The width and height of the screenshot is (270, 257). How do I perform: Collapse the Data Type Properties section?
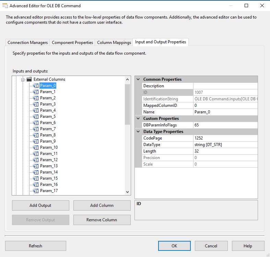pos(138,132)
